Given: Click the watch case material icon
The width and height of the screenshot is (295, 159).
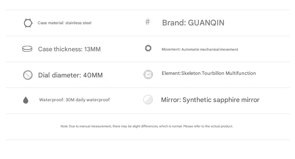Looking at the screenshot, I should (x=28, y=23).
